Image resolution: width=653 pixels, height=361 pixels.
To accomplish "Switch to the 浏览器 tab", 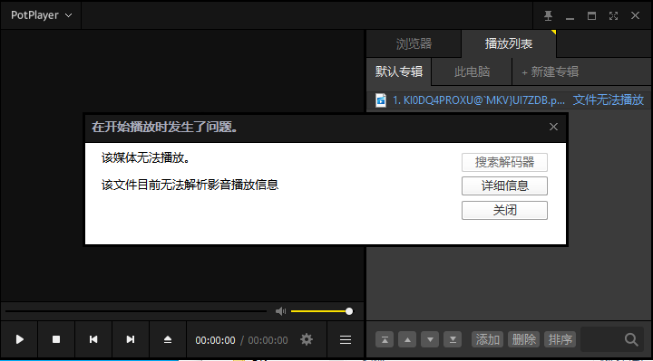I will (x=414, y=43).
